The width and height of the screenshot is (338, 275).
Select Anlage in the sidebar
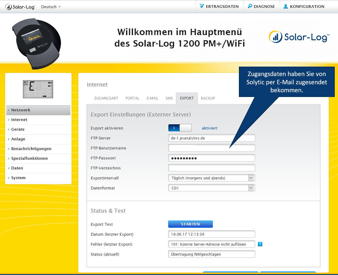tap(38, 139)
